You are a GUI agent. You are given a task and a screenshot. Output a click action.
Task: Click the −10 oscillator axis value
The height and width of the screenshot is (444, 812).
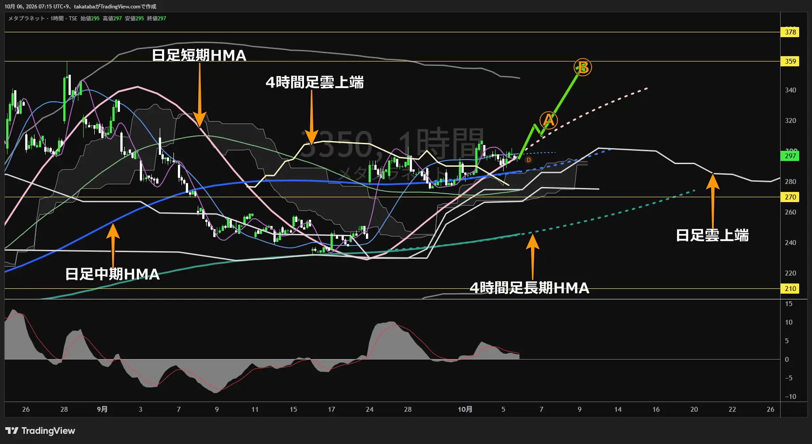click(790, 396)
